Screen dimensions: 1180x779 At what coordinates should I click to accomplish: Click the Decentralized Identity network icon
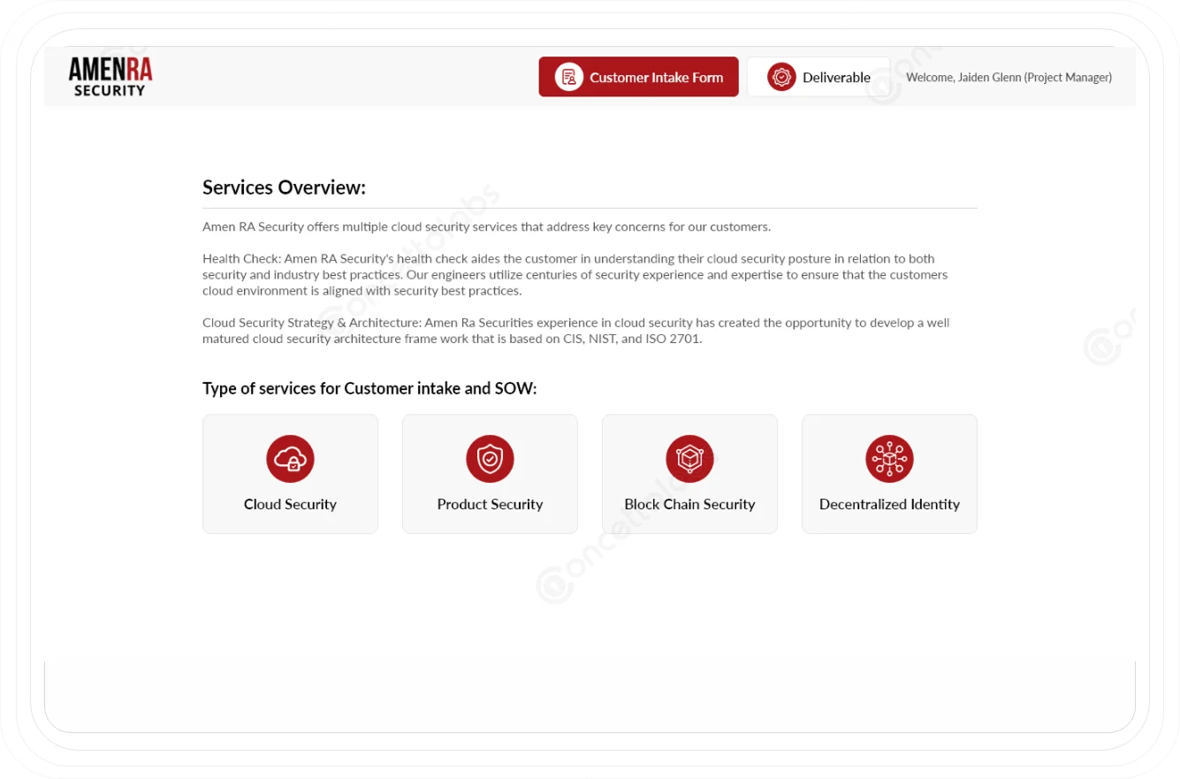click(889, 459)
